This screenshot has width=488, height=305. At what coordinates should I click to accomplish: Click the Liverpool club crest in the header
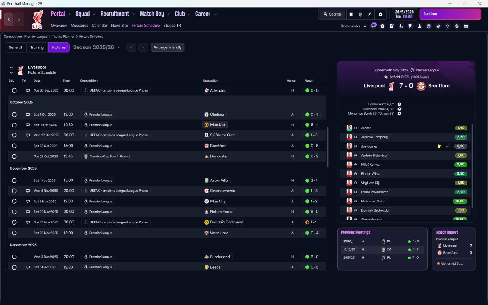click(x=37, y=19)
